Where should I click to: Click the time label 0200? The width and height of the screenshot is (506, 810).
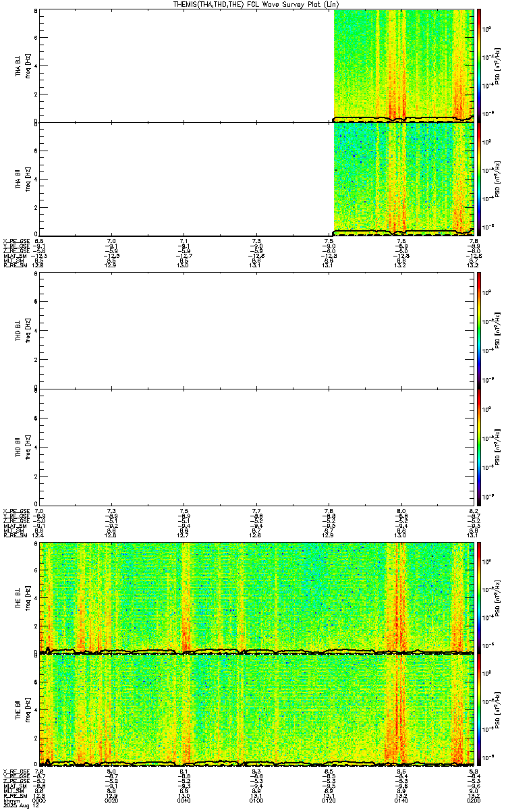[x=473, y=801]
